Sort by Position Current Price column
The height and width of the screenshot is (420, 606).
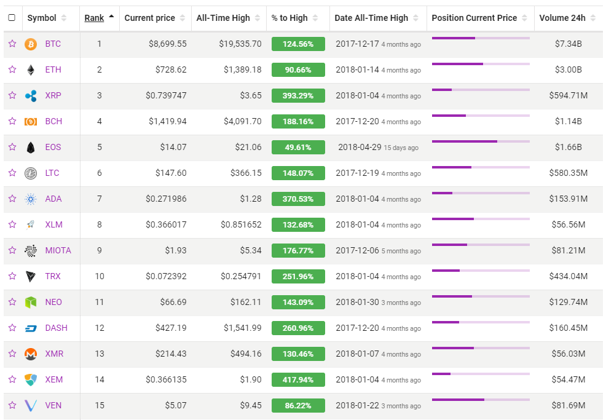tap(480, 18)
